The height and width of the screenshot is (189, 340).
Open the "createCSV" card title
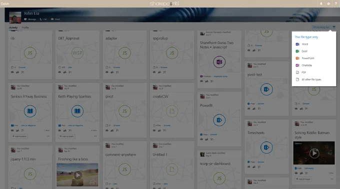[160, 96]
